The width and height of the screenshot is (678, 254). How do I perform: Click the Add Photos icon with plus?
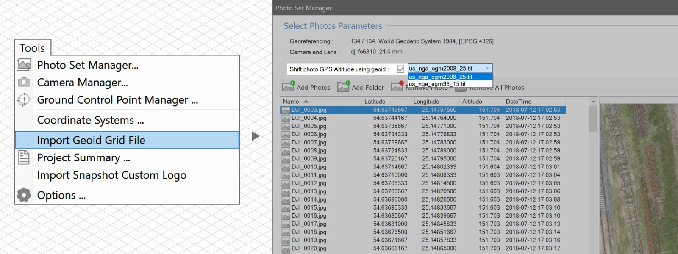tap(289, 86)
